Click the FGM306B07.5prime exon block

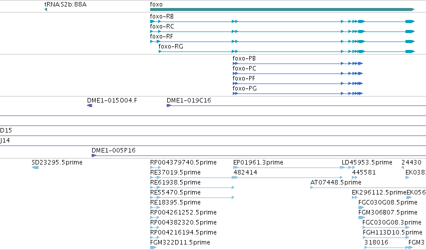pos(361,217)
